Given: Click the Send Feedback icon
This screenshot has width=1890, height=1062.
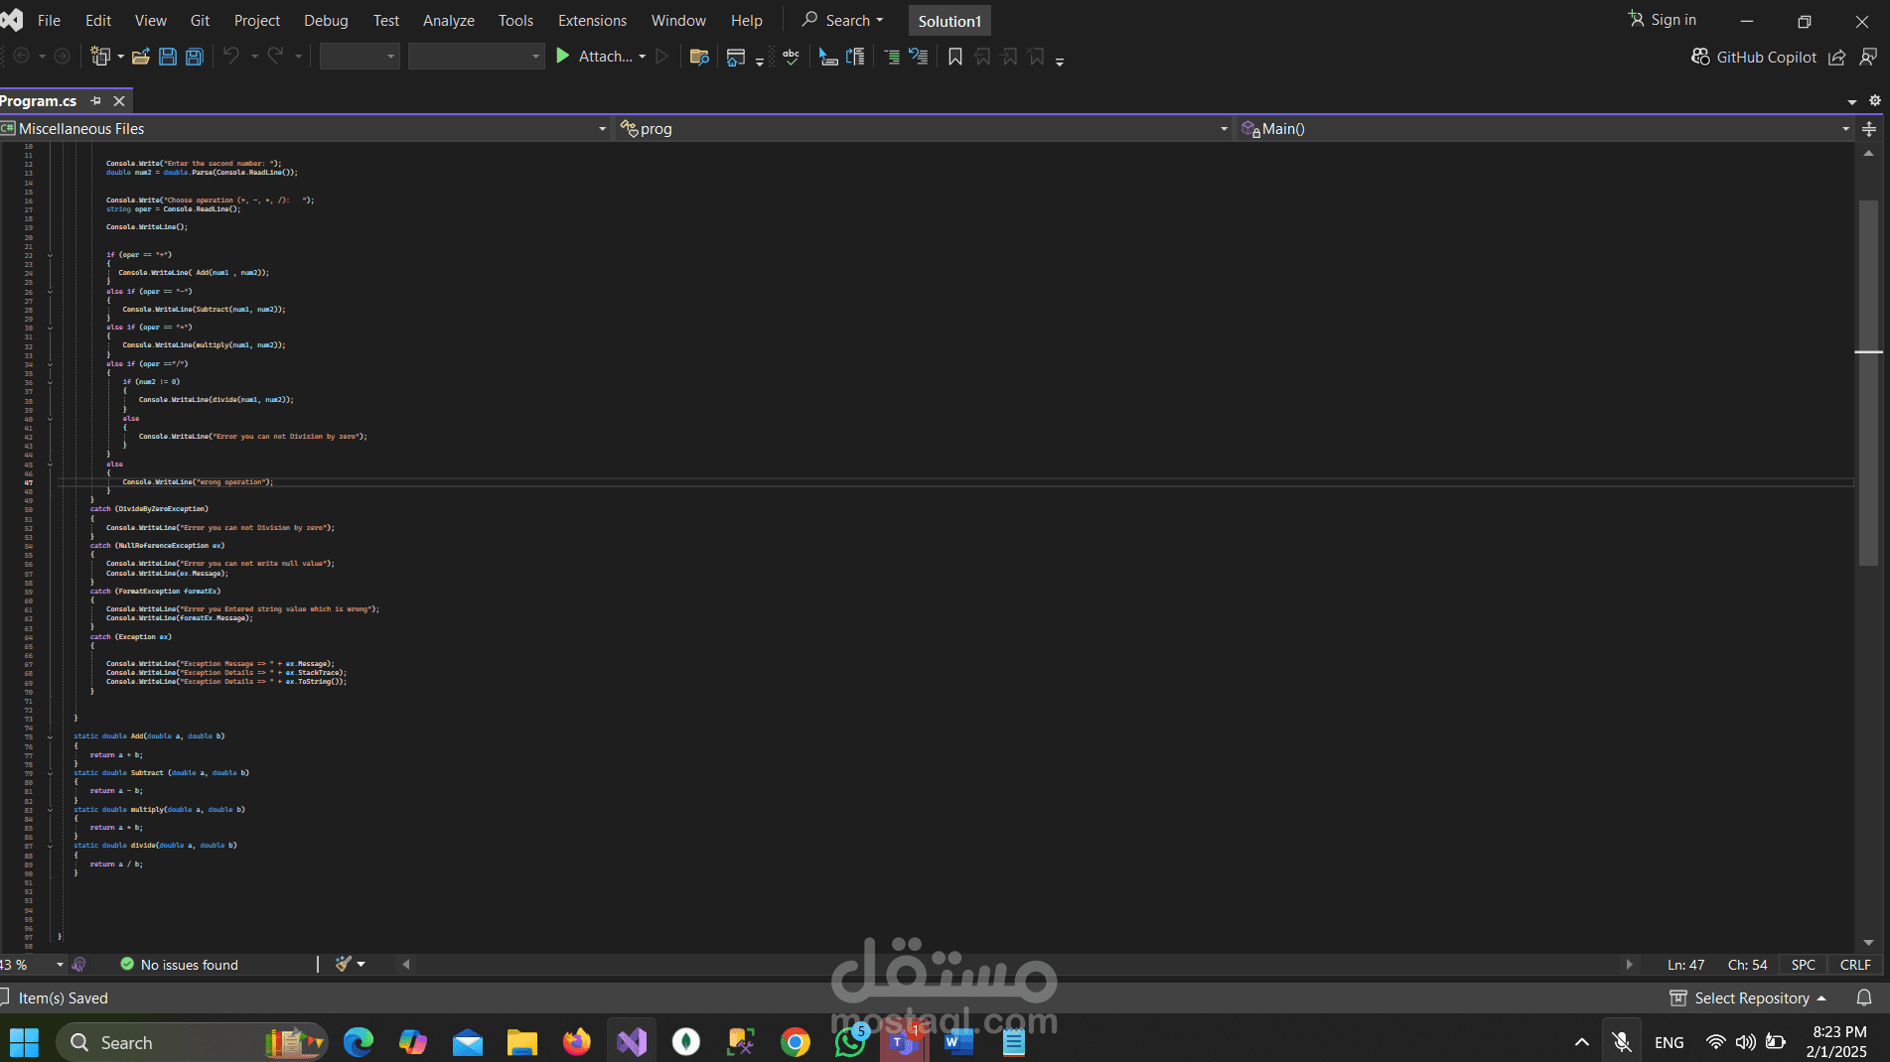Looking at the screenshot, I should click(x=1868, y=57).
